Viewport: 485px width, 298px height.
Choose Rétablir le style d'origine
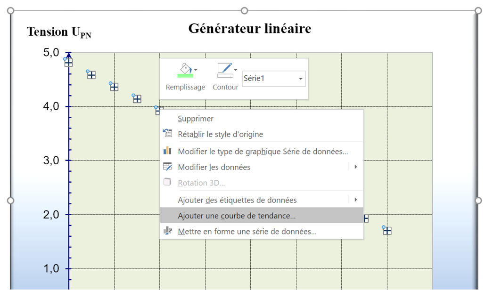[262, 134]
